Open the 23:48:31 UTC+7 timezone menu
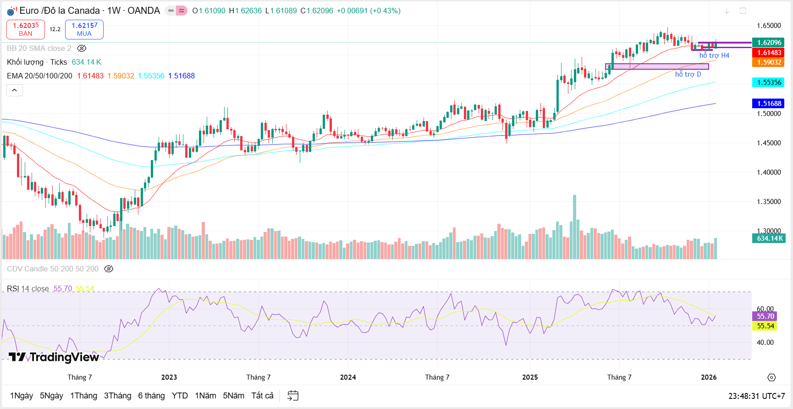Image resolution: width=793 pixels, height=409 pixels. click(x=756, y=396)
